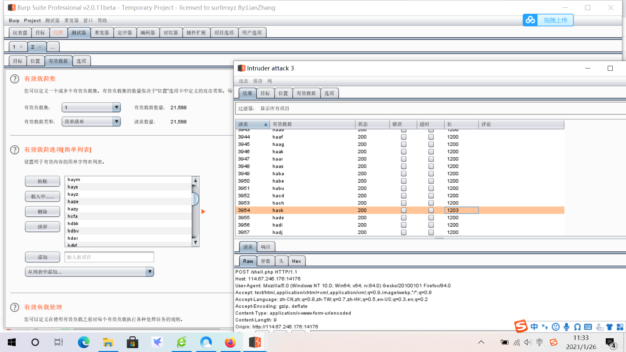Open network status in system tray
This screenshot has height=352, width=626.
[517, 342]
